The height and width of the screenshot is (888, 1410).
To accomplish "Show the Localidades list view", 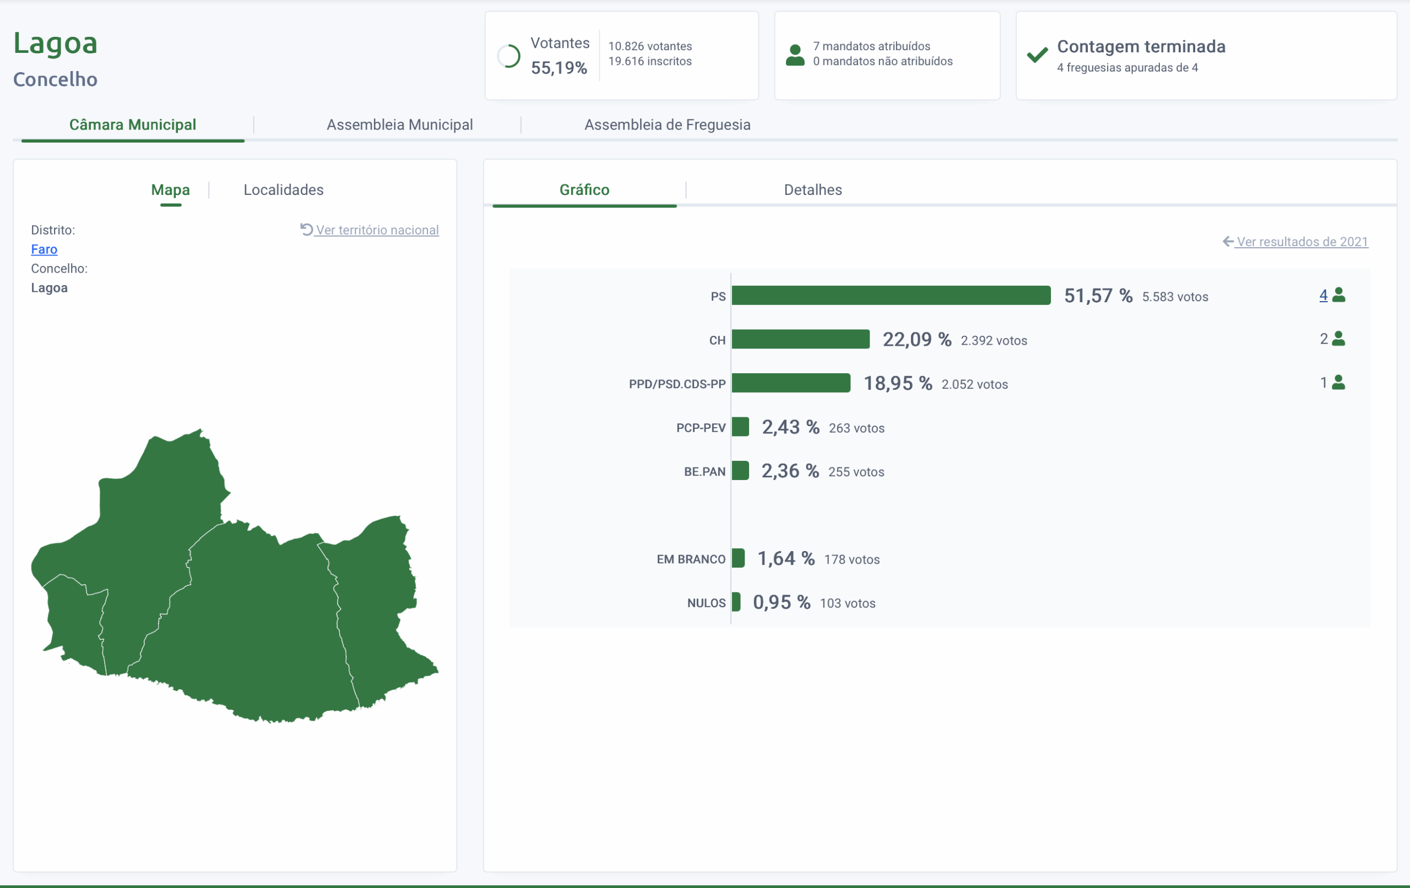I will (x=284, y=190).
